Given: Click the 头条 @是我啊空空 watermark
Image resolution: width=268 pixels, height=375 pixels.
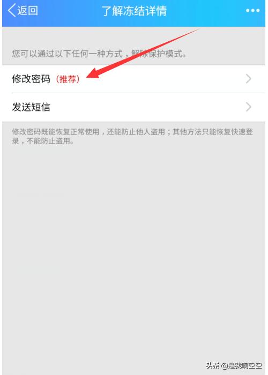Looking at the screenshot, I should click(234, 365).
